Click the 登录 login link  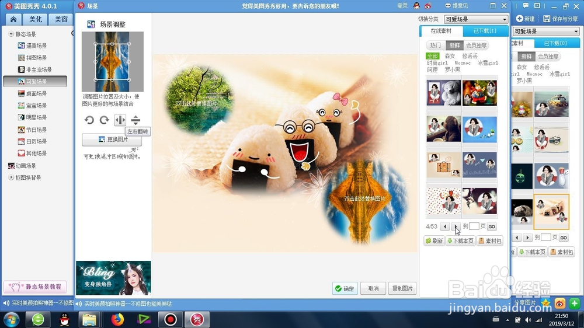402,6
